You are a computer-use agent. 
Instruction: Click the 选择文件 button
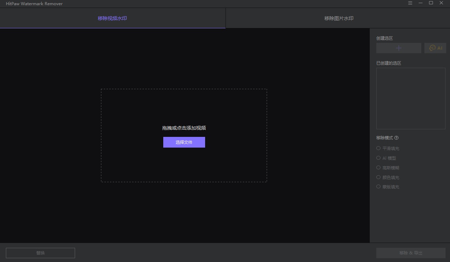tap(184, 142)
